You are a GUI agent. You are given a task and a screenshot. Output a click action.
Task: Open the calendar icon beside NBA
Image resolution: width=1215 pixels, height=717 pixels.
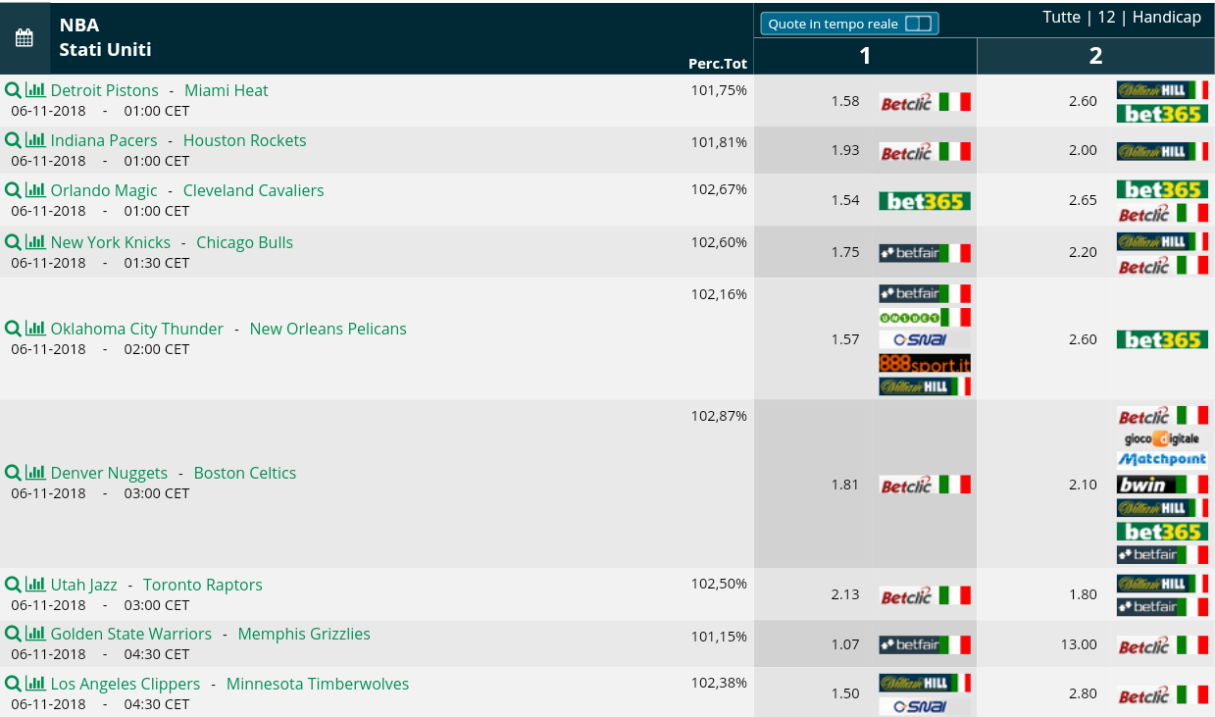[x=25, y=38]
